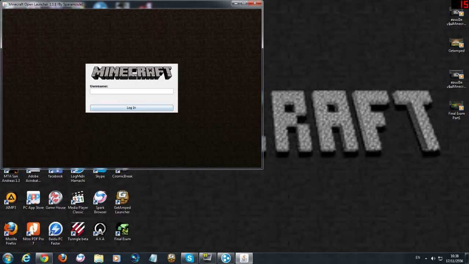The height and width of the screenshot is (264, 469).
Task: Click the GetAmped icon in the taskbar
Action: [171, 258]
